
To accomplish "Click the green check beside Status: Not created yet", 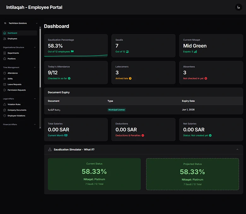I will pos(210,135).
